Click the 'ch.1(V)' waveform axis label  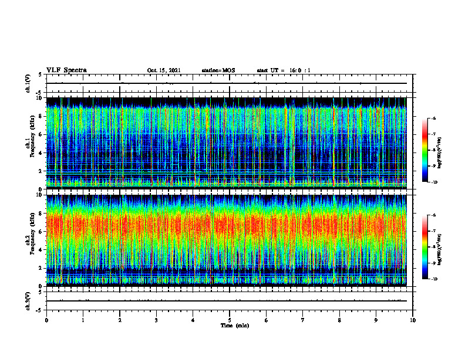pyautogui.click(x=28, y=83)
